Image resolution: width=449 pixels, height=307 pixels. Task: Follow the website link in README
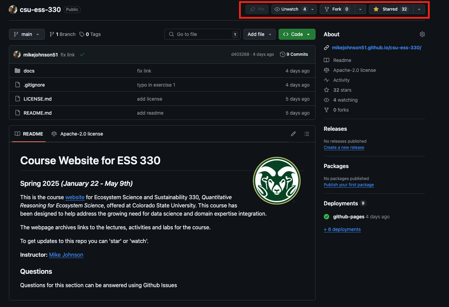point(75,197)
